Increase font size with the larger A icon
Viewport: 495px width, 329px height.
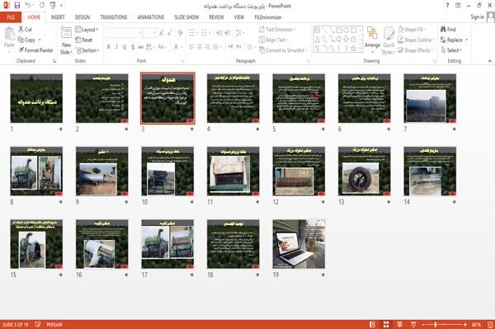(162, 32)
